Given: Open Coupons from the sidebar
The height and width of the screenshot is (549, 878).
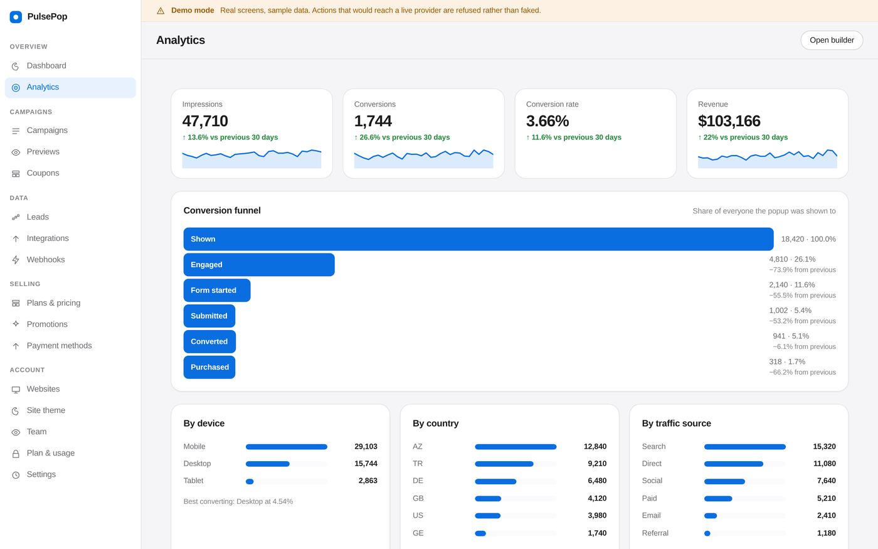Looking at the screenshot, I should pyautogui.click(x=70, y=173).
